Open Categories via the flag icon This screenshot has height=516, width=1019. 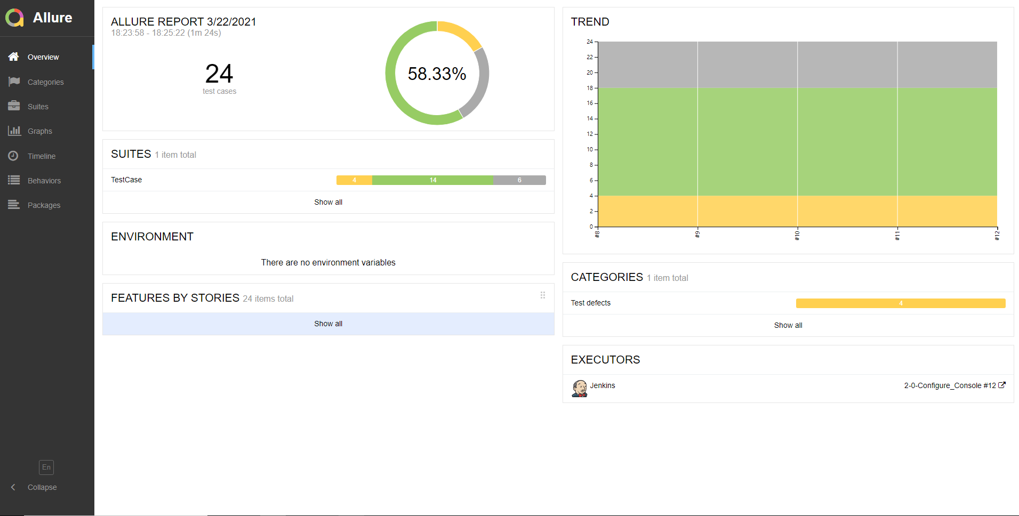click(x=14, y=82)
